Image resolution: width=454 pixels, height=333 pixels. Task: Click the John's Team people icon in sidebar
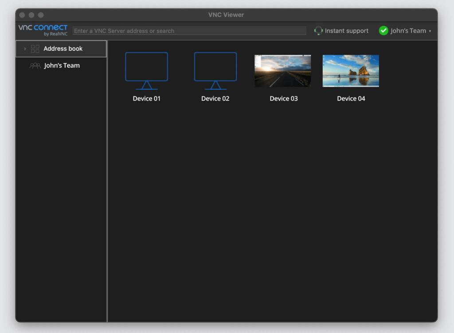[x=35, y=66]
